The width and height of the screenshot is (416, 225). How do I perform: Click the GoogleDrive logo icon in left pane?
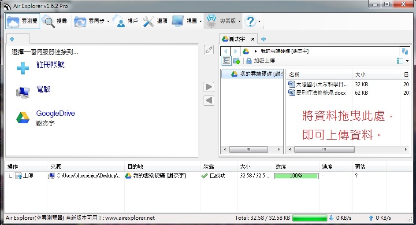pyautogui.click(x=23, y=118)
